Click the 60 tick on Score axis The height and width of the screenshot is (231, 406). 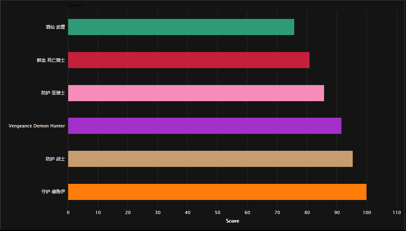[x=247, y=212]
